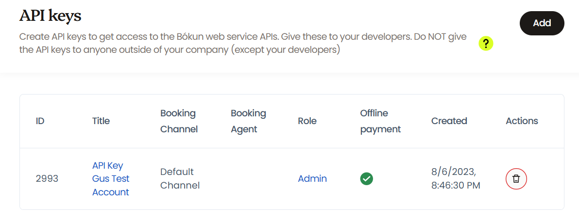Click the Offline payment column header
Viewport: 579px width, 222px height.
380,121
